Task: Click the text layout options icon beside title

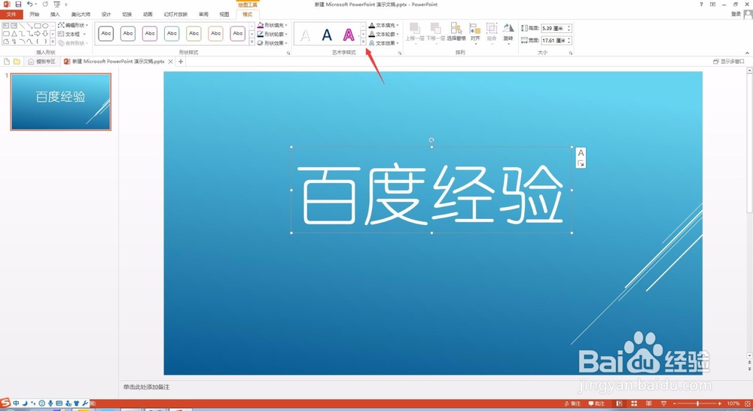Action: [581, 158]
